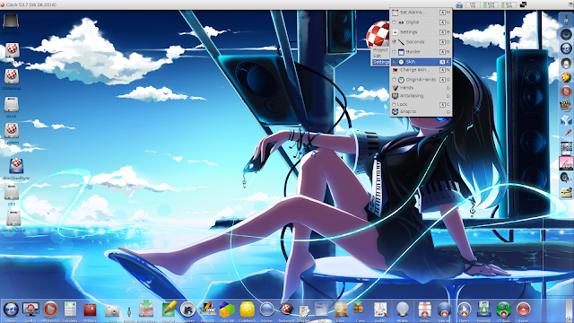The height and width of the screenshot is (323, 574).
Task: Open the camera screenshot tool in the dock
Action: 112,311
